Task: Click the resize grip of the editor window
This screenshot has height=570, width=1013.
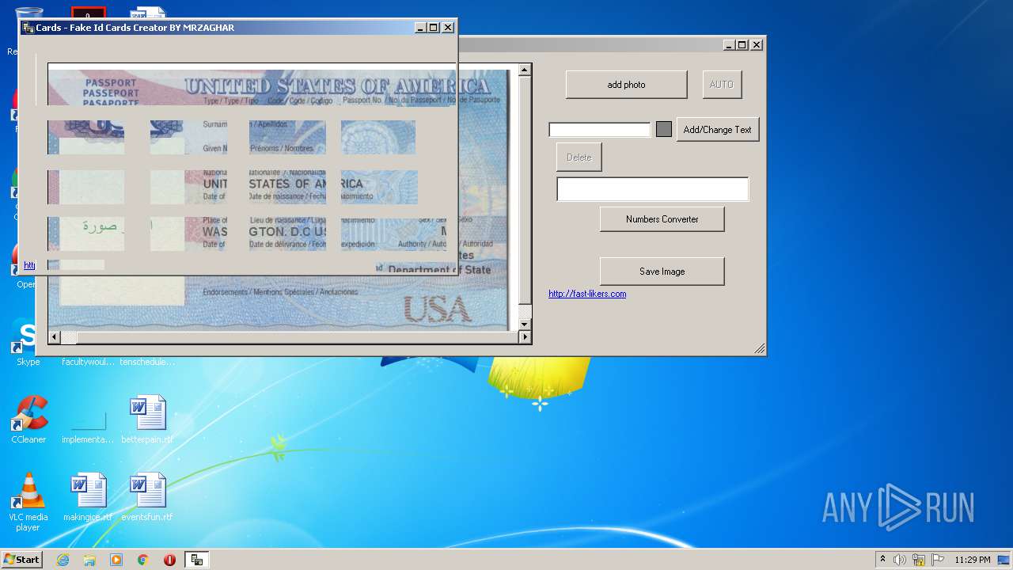Action: (x=760, y=348)
